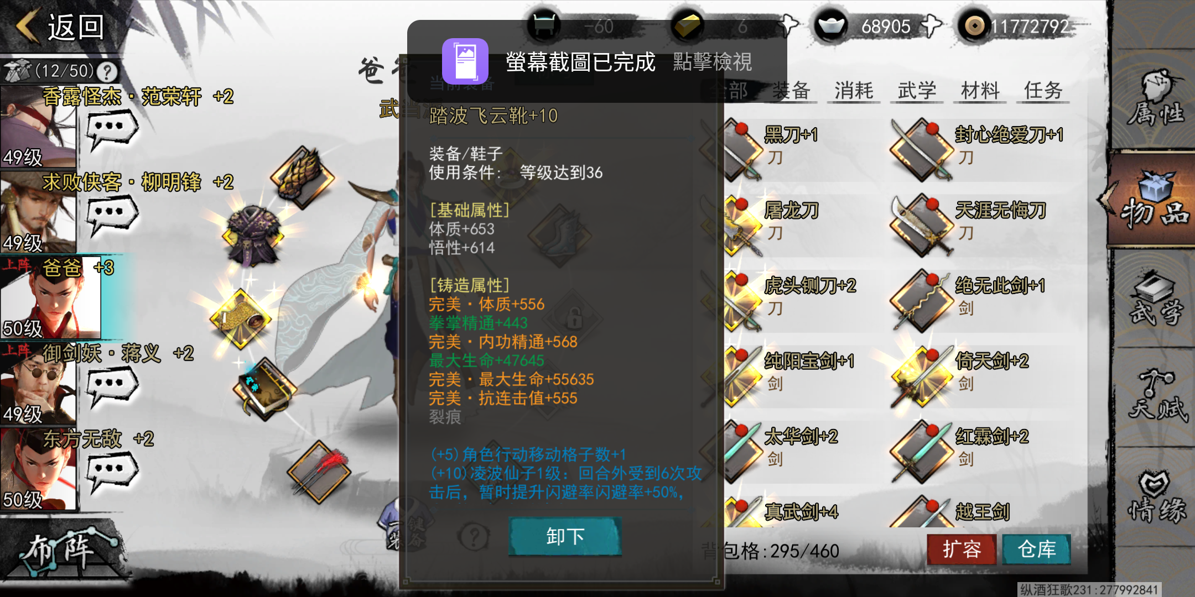Open the 情缘 relationship sidebar icon
The height and width of the screenshot is (597, 1195).
coord(1156,495)
